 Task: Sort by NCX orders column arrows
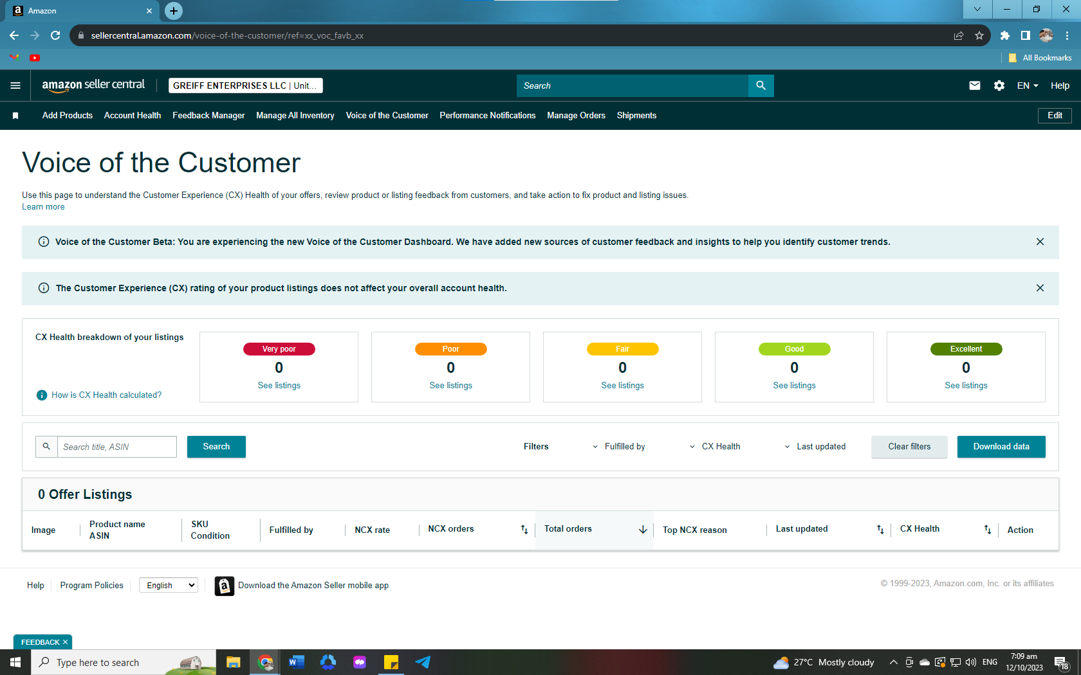tap(524, 530)
